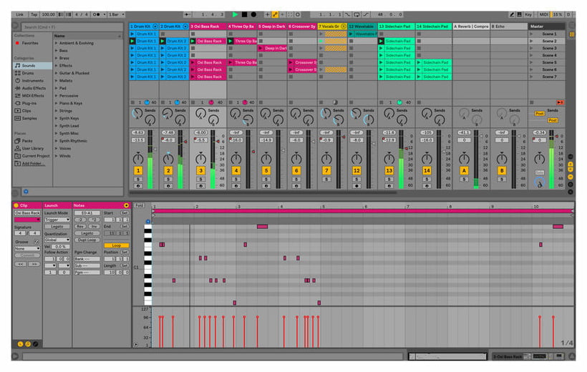Screen dimensions: 587x372
Task: Toggle the Link button in the control bar
Action: click(x=19, y=14)
